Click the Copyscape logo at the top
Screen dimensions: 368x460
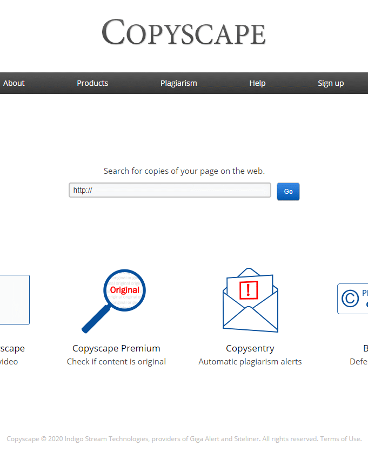tap(184, 32)
